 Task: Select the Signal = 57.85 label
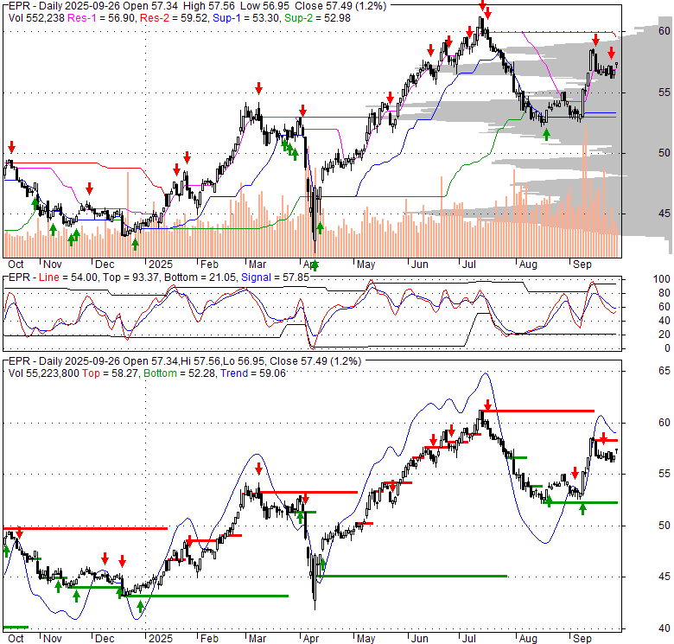[x=275, y=277]
